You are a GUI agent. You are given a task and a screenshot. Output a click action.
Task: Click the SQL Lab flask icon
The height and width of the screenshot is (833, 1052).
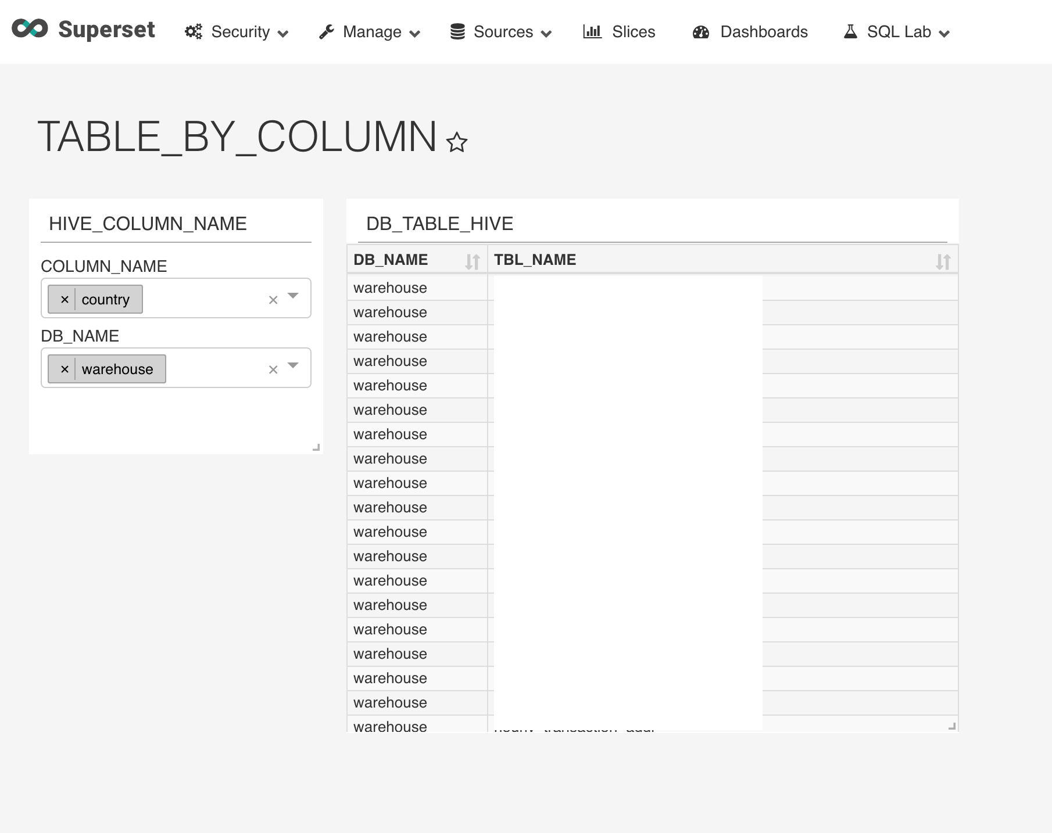851,31
